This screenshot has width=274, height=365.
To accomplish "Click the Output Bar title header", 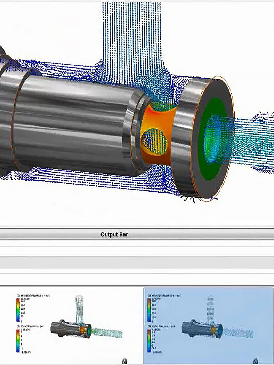I will [x=114, y=234].
